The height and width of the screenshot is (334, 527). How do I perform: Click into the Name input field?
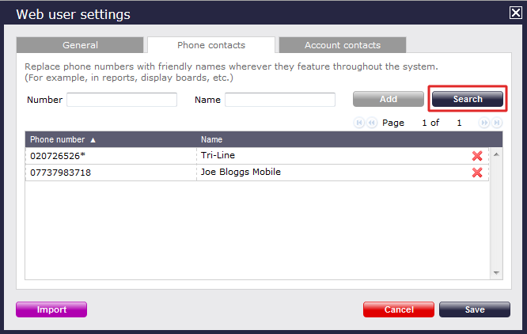pyautogui.click(x=280, y=100)
